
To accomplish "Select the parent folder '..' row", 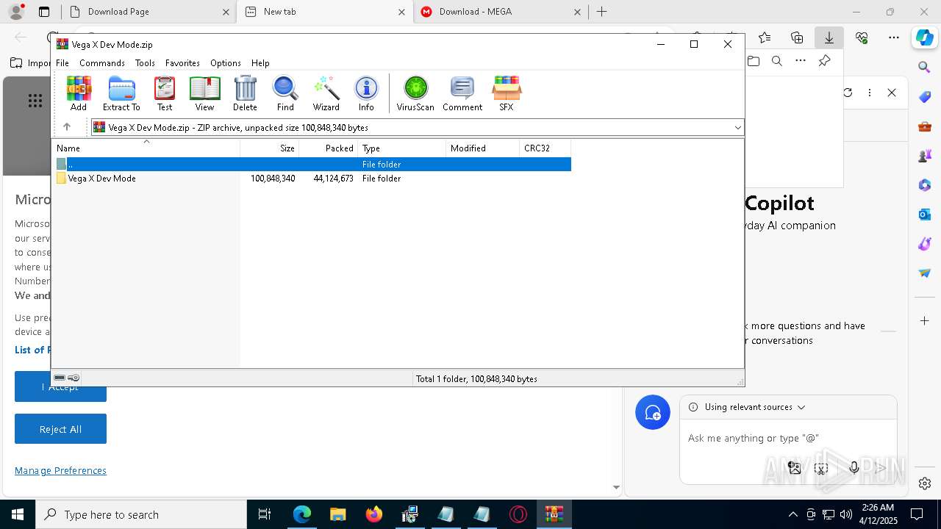I will coord(312,165).
